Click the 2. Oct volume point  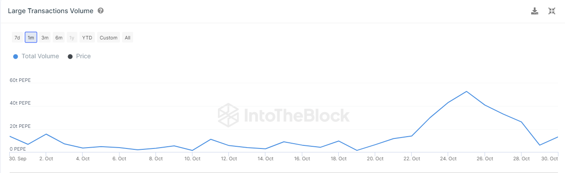(46, 134)
